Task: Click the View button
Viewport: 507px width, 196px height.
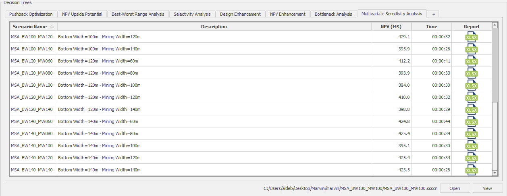Action: point(487,188)
